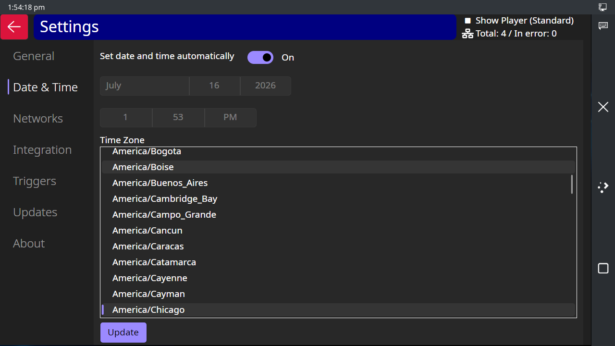Open the hour selector showing 1

[x=126, y=118]
